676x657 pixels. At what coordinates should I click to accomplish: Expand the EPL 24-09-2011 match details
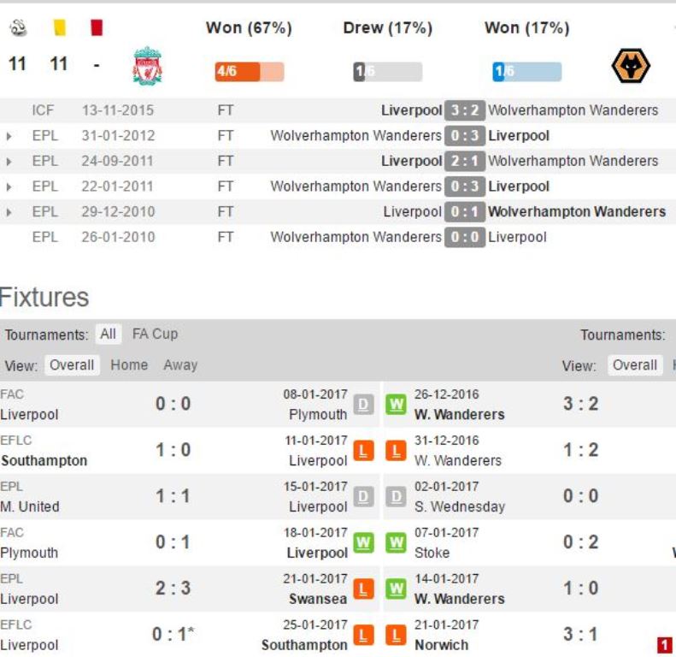9,162
